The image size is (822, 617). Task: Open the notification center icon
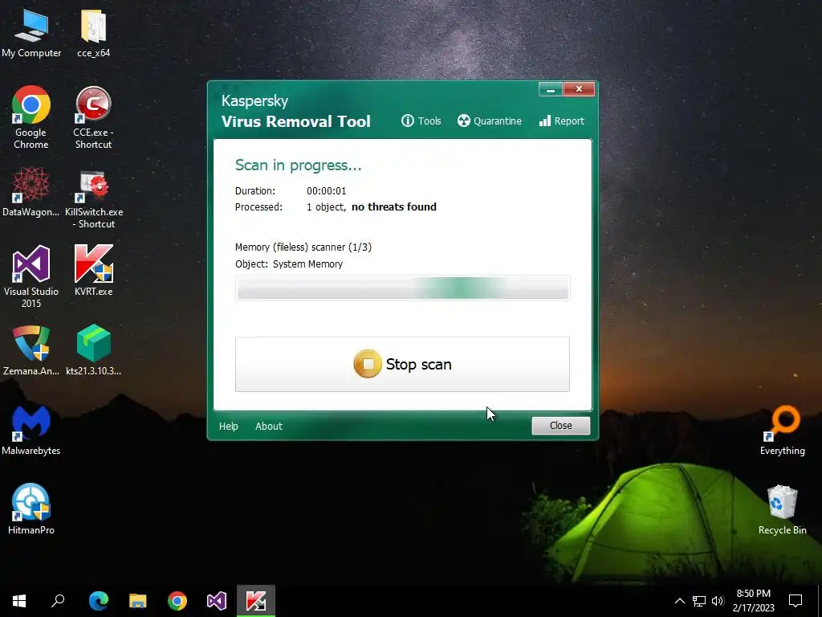796,601
